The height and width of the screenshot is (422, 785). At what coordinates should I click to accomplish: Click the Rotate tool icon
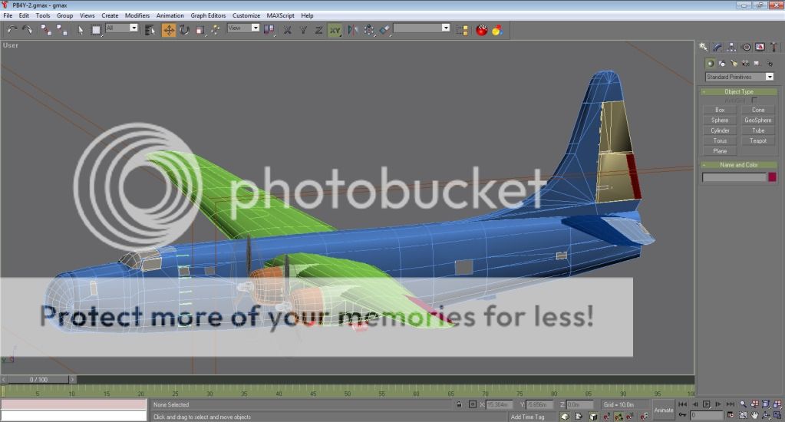click(184, 30)
